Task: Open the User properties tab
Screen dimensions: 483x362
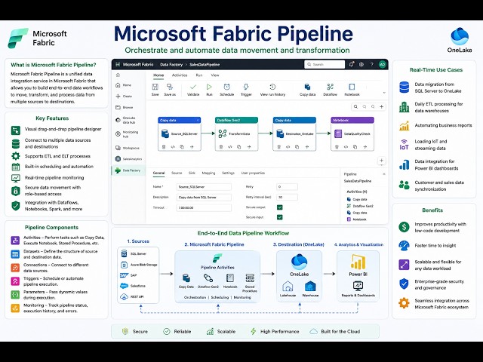Action: click(253, 173)
